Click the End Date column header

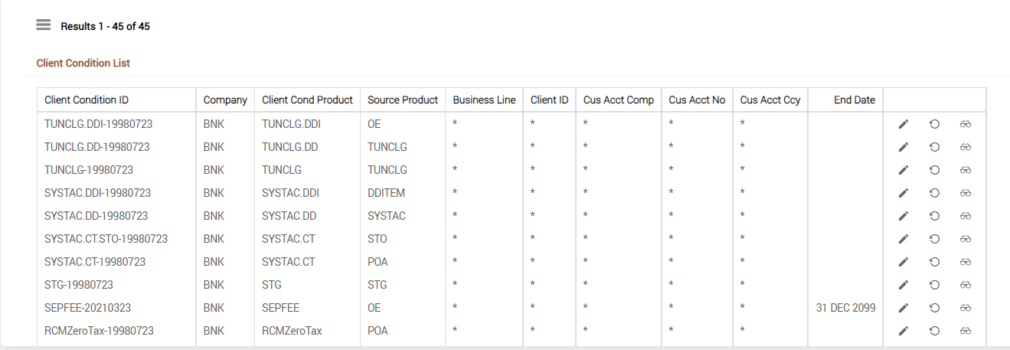(854, 100)
